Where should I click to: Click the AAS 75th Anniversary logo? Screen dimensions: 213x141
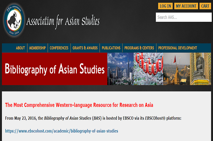(x=14, y=20)
